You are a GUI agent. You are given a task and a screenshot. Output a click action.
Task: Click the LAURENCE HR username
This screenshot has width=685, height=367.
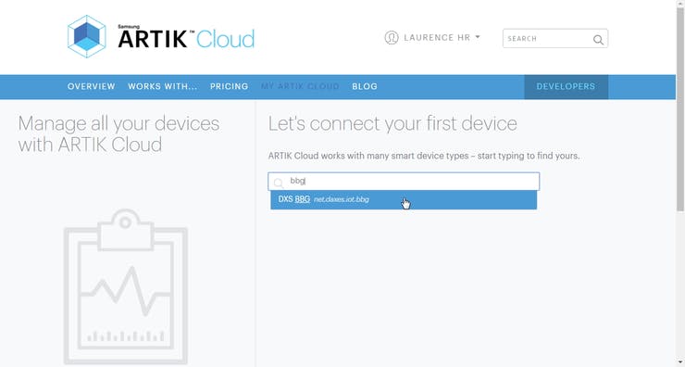pyautogui.click(x=437, y=38)
